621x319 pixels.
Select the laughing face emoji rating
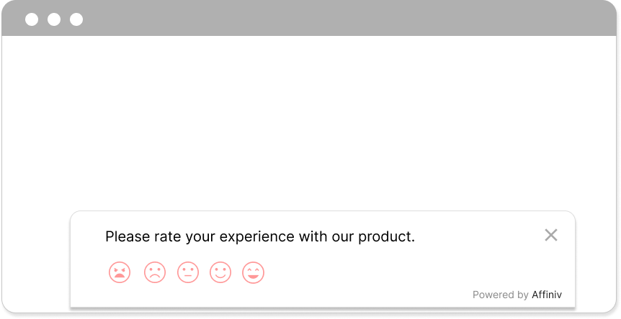coord(253,272)
